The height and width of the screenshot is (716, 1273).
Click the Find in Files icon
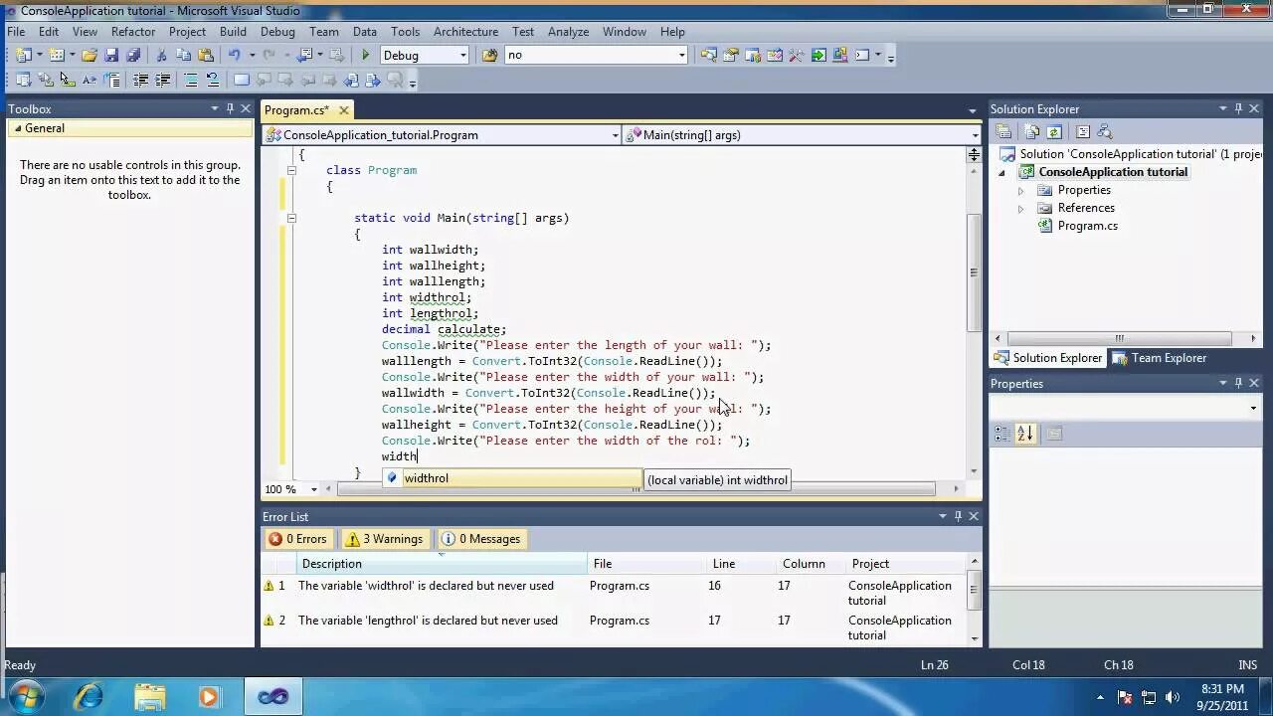(489, 55)
